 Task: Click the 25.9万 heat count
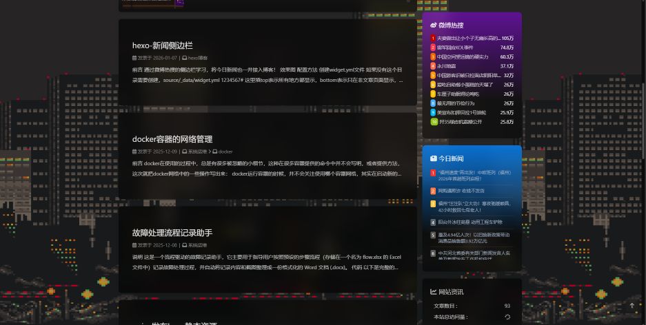click(x=507, y=112)
